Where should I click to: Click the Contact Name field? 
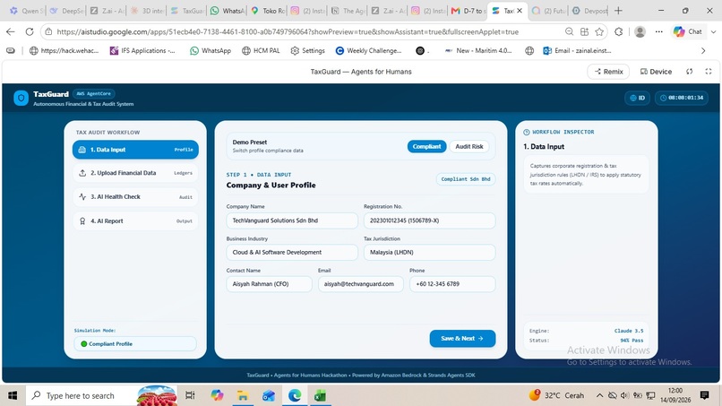point(269,284)
